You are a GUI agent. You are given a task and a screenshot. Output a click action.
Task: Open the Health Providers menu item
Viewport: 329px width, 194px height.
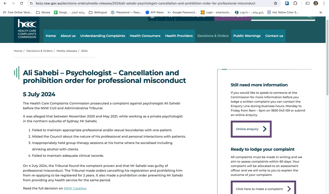tap(179, 36)
